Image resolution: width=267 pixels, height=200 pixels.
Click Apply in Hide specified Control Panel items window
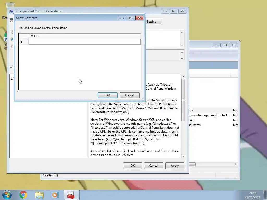[x=175, y=166]
